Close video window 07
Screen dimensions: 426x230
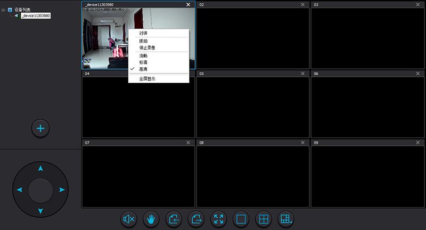(x=189, y=142)
